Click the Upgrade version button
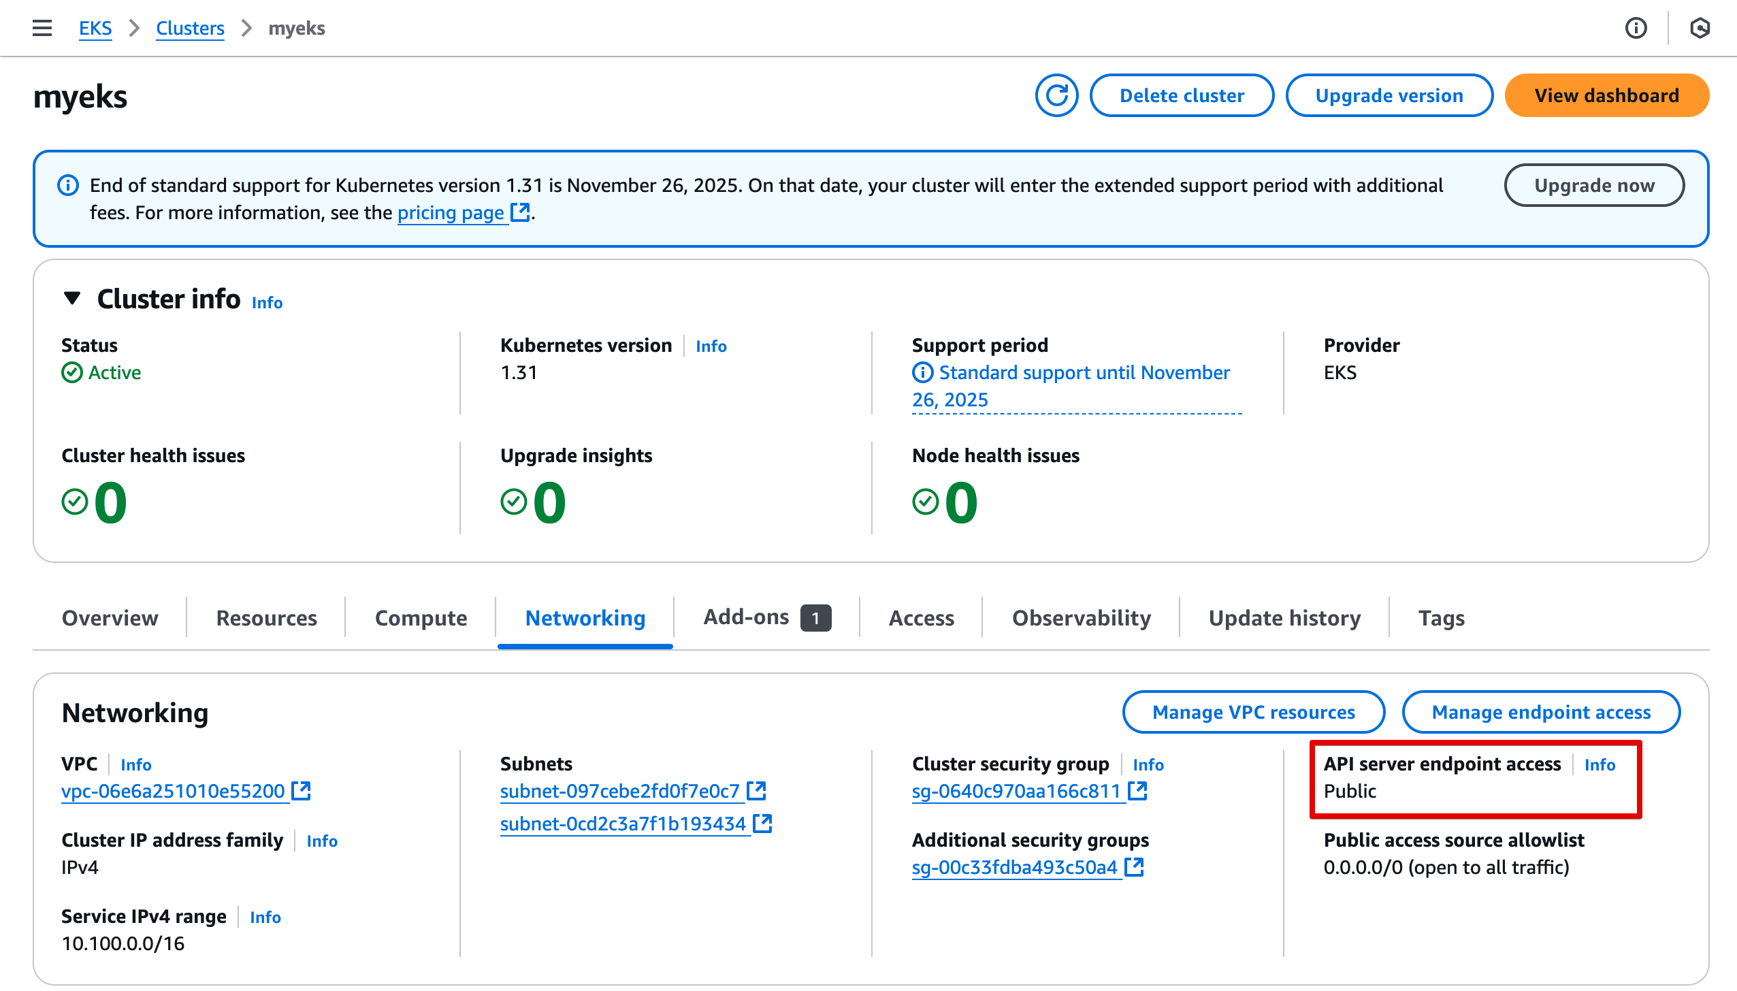The width and height of the screenshot is (1737, 991). pos(1389,95)
